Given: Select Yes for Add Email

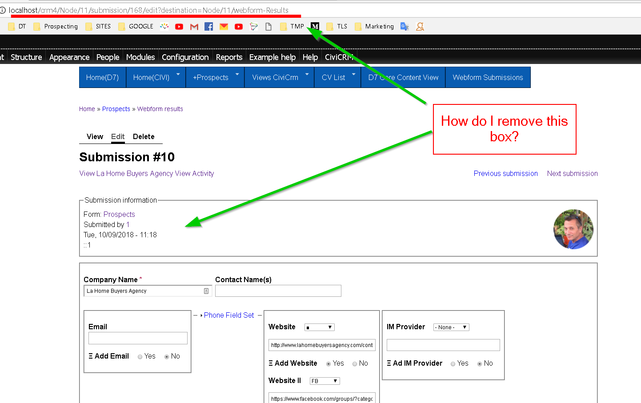Looking at the screenshot, I should tap(140, 357).
